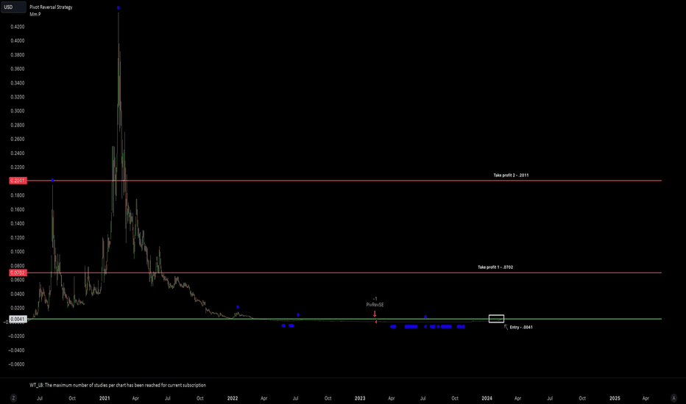Click the 0.3600 price scale value
The height and width of the screenshot is (404, 686).
pos(18,68)
